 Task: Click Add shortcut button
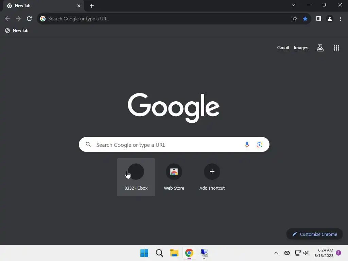[x=212, y=177]
